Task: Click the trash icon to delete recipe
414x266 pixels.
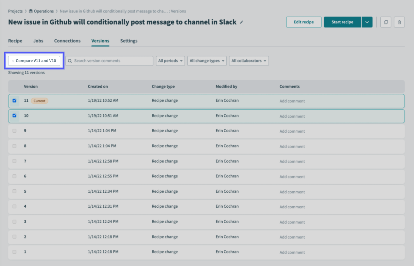Action: click(x=399, y=22)
